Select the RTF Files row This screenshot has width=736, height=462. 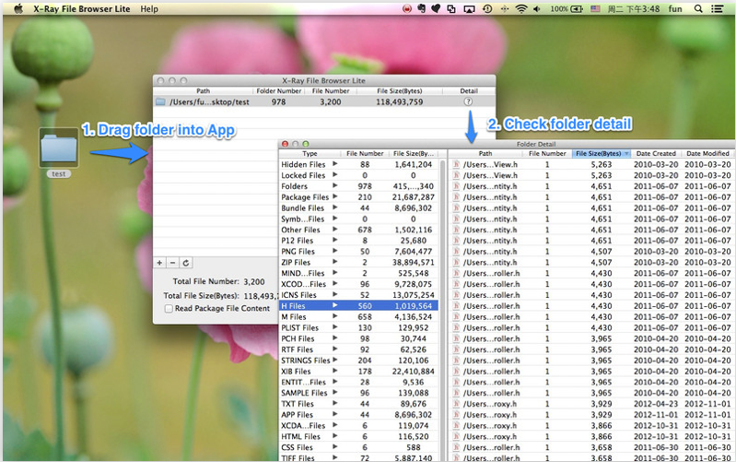click(359, 349)
